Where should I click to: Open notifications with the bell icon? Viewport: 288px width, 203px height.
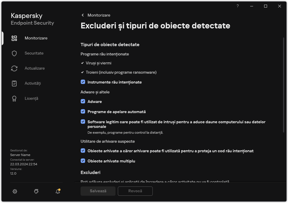pyautogui.click(x=57, y=191)
